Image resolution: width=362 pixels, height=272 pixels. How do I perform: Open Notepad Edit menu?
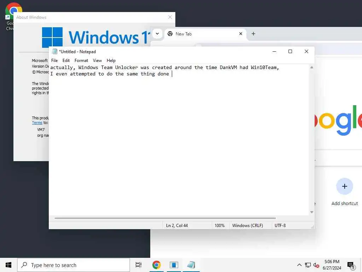[x=66, y=60]
